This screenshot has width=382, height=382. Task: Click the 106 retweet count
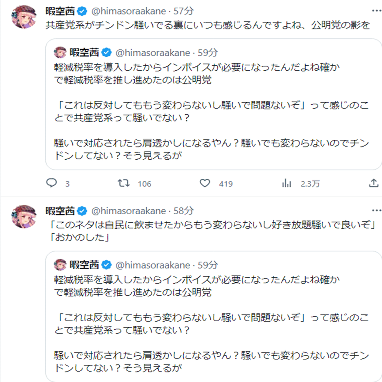(x=144, y=184)
